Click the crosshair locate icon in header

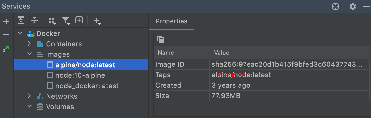(x=336, y=7)
